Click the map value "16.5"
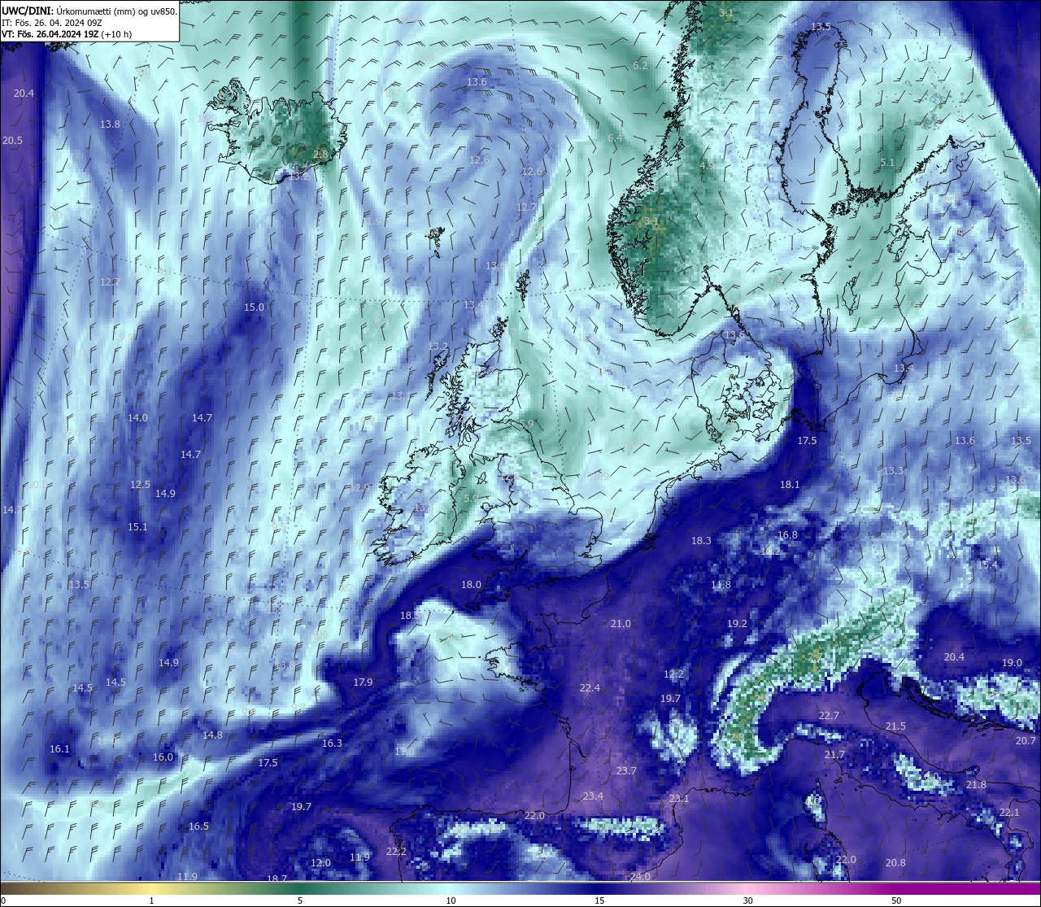 (198, 826)
